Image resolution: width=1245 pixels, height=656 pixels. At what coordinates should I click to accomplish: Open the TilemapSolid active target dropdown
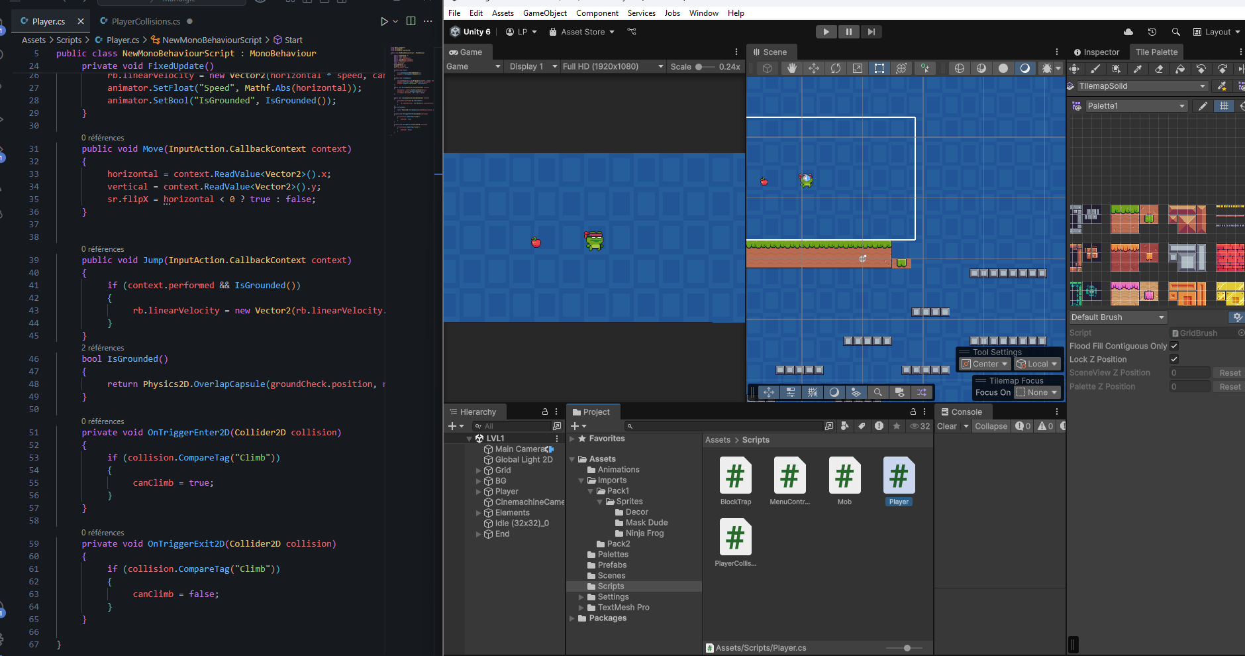(x=1142, y=86)
